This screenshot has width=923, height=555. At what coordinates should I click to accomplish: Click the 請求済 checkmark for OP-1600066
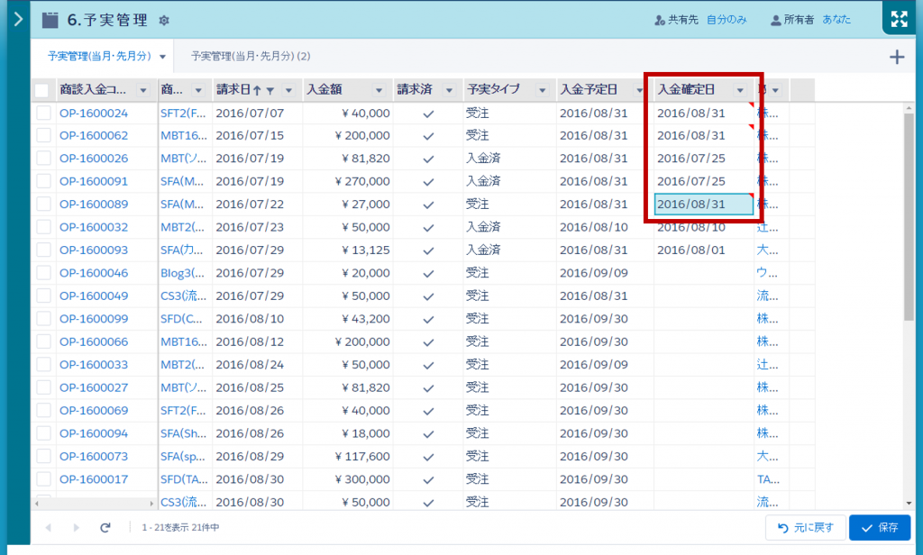pos(428,342)
